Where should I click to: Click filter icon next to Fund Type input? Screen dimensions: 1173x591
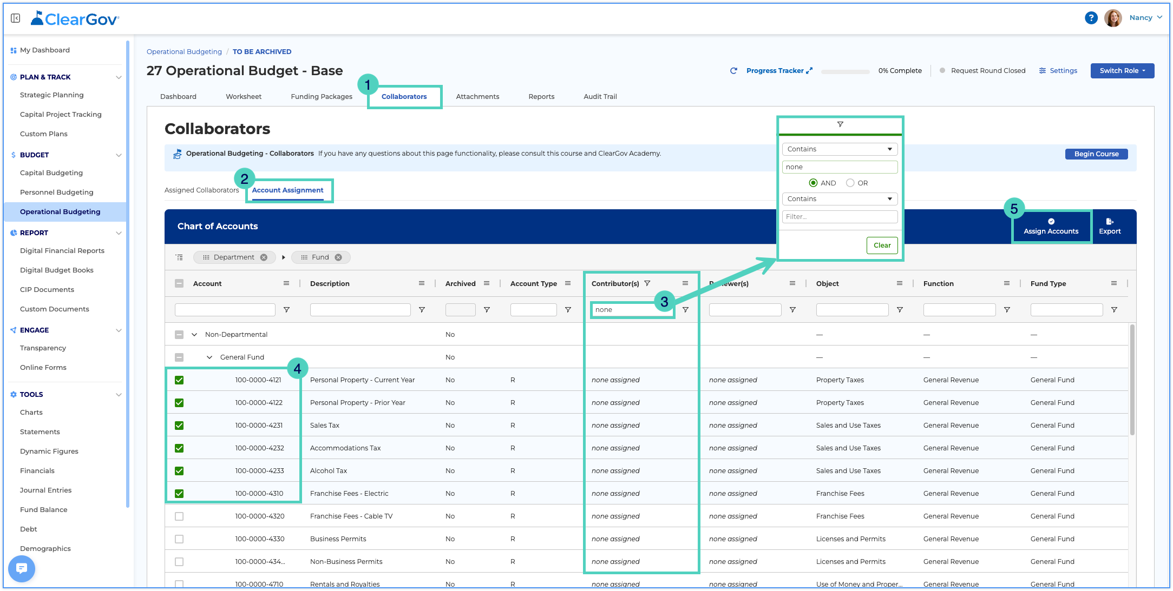(1114, 310)
